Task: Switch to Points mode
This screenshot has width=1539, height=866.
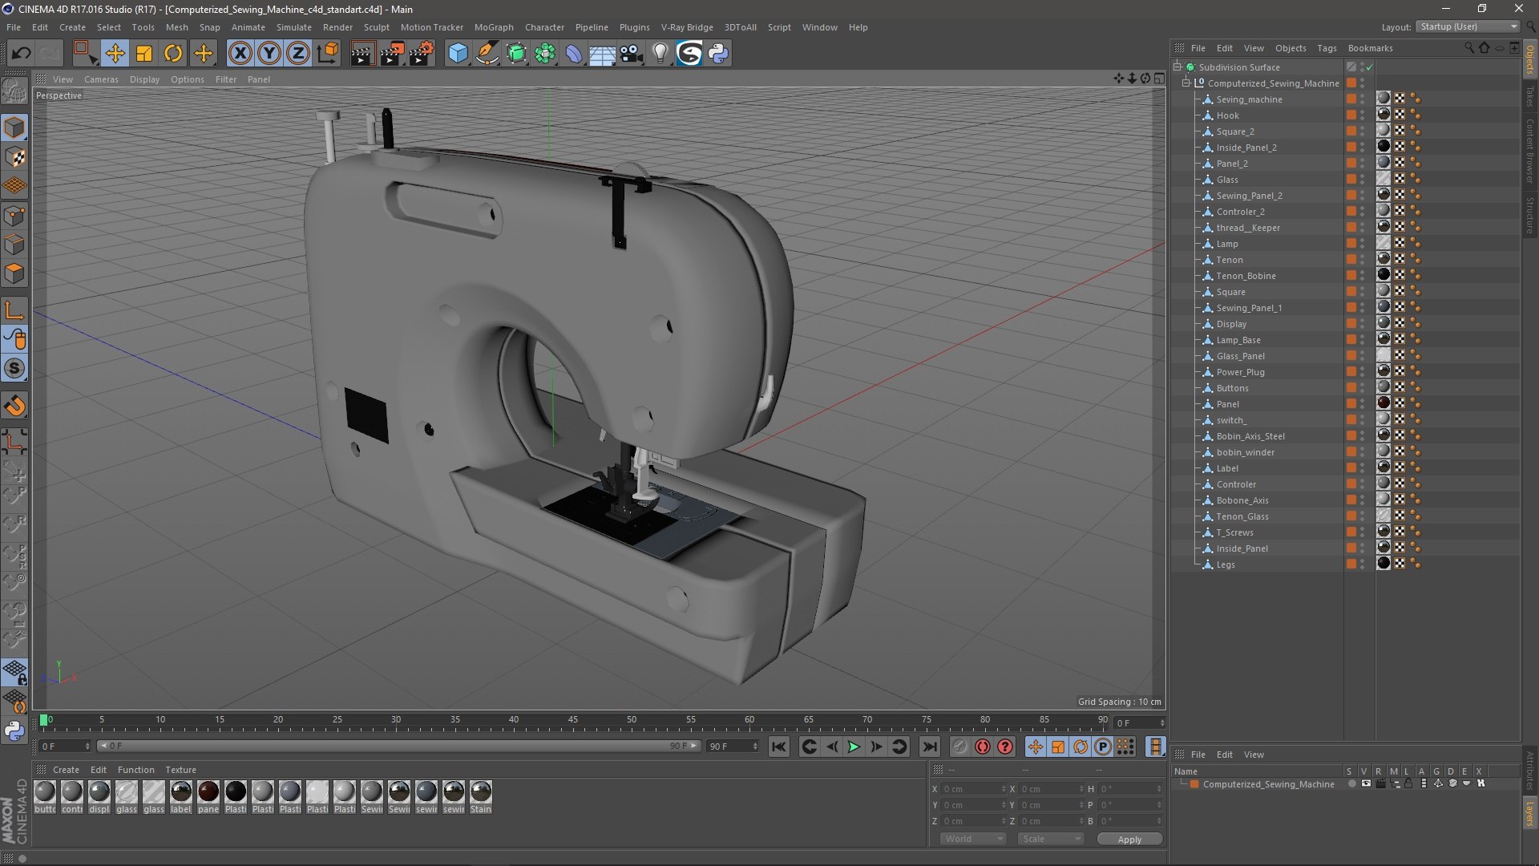Action: coord(14,216)
